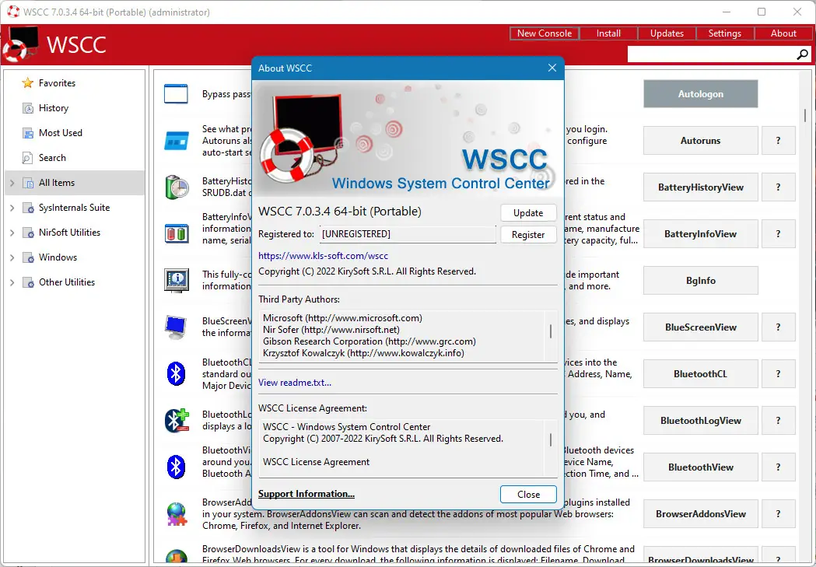
Task: Expand the NirSoft Utilities tree node
Action: tap(12, 233)
